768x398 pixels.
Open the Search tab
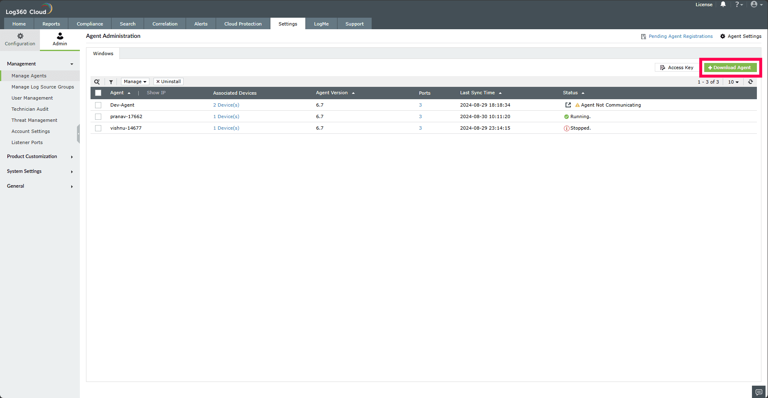coord(128,23)
